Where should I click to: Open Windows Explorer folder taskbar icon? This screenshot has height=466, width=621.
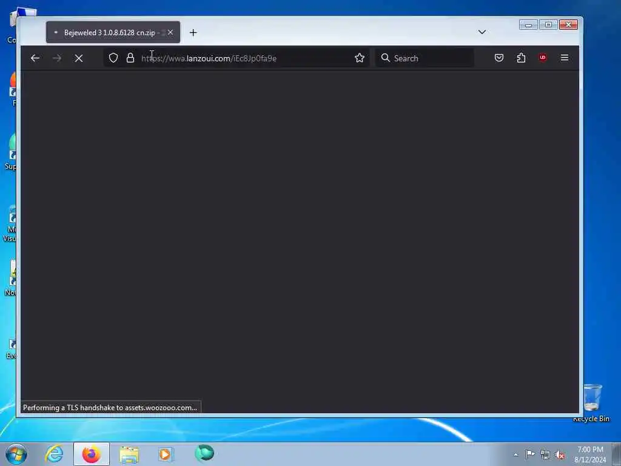[x=129, y=454]
